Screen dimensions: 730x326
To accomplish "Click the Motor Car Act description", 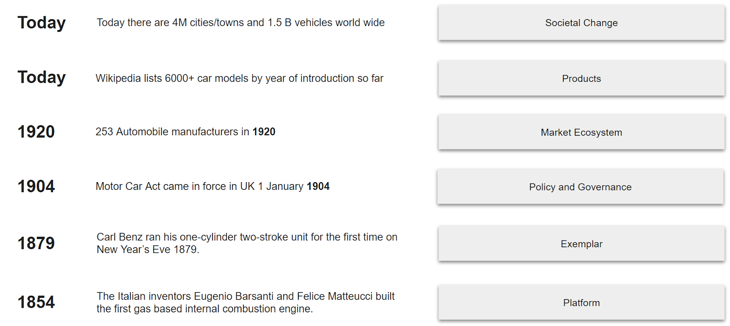I will pyautogui.click(x=213, y=186).
